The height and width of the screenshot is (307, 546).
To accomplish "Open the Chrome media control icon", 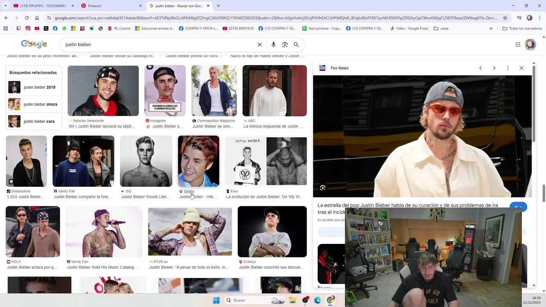I will (519, 18).
